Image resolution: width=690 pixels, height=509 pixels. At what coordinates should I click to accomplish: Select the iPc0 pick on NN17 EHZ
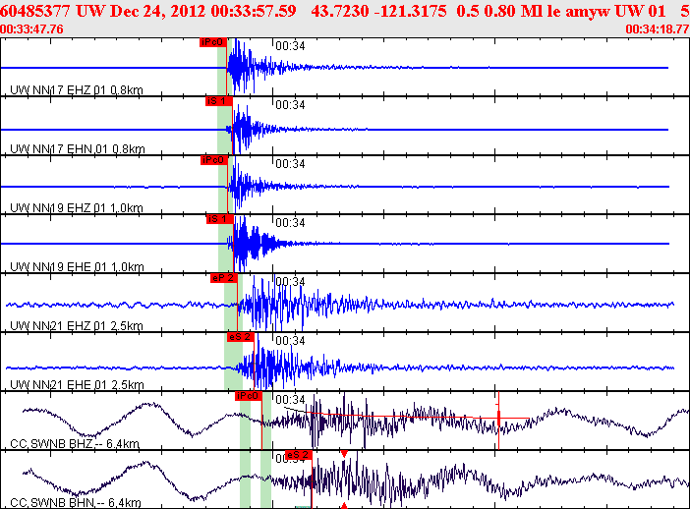pos(213,42)
